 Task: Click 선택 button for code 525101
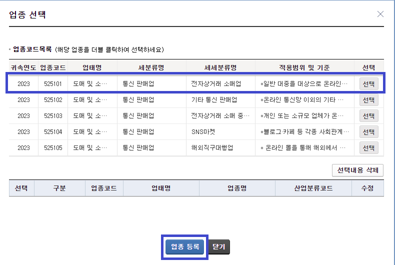click(x=369, y=84)
